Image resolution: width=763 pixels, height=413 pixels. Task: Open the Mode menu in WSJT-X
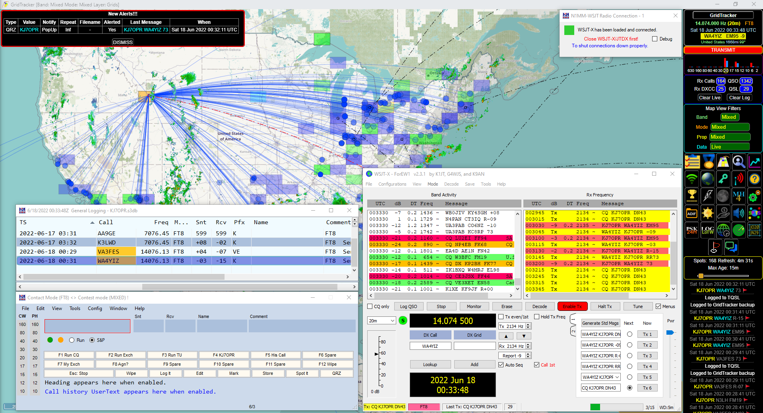(x=432, y=184)
